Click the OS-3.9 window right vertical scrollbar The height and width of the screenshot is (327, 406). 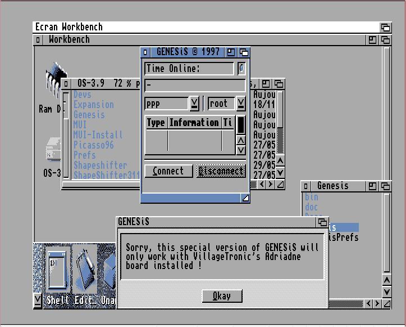(280, 123)
